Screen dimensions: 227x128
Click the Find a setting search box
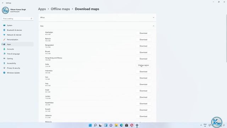click(18, 18)
